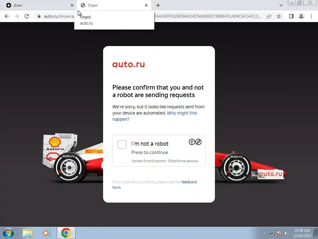This screenshot has width=318, height=239.
Task: Minimize the Chrome window
Action: [292, 3]
